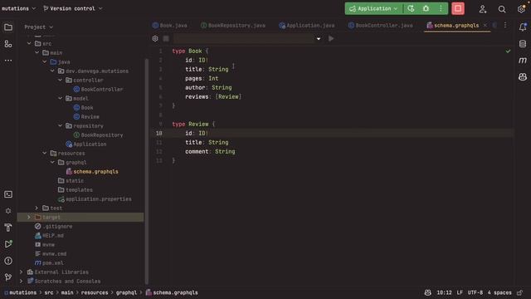This screenshot has height=299, width=531.
Task: Switch to Application.java tab
Action: point(307,26)
